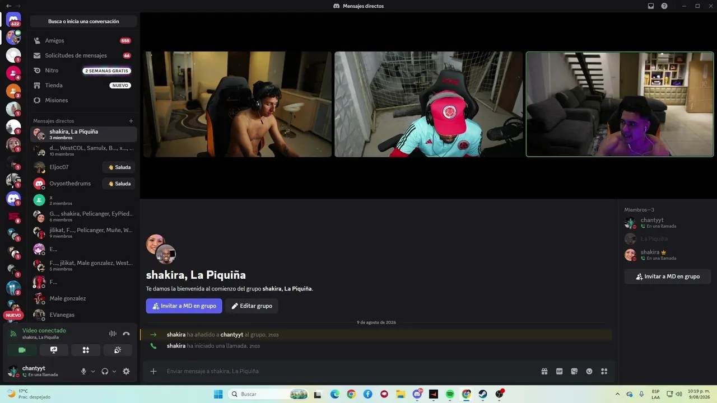Screen dimensions: 717x403
Task: Open the Misiones page
Action: point(83,100)
